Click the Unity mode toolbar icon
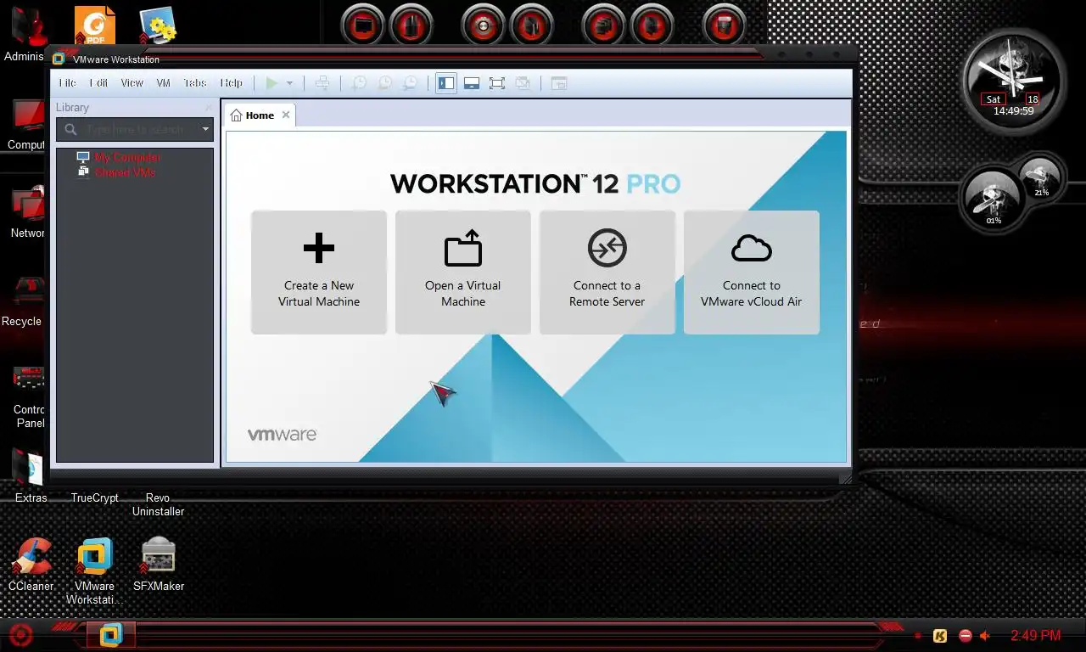Screen dimensions: 1086x652 pyautogui.click(x=523, y=83)
